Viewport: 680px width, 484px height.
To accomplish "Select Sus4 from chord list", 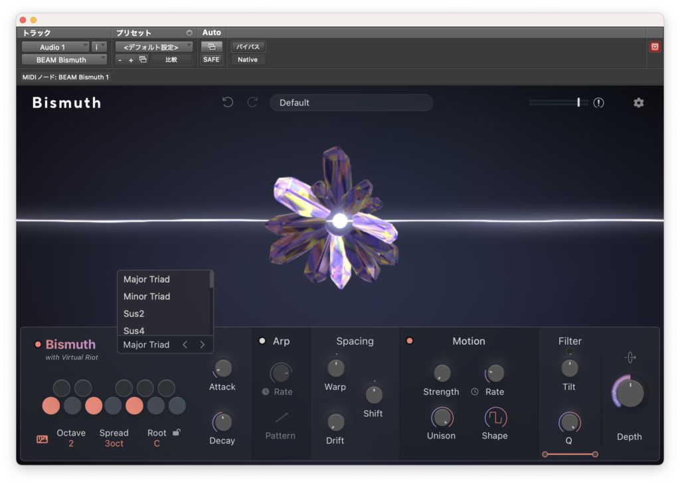I will 164,330.
